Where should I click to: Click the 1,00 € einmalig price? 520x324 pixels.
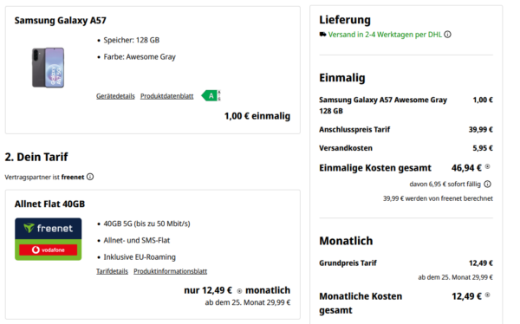(x=257, y=116)
